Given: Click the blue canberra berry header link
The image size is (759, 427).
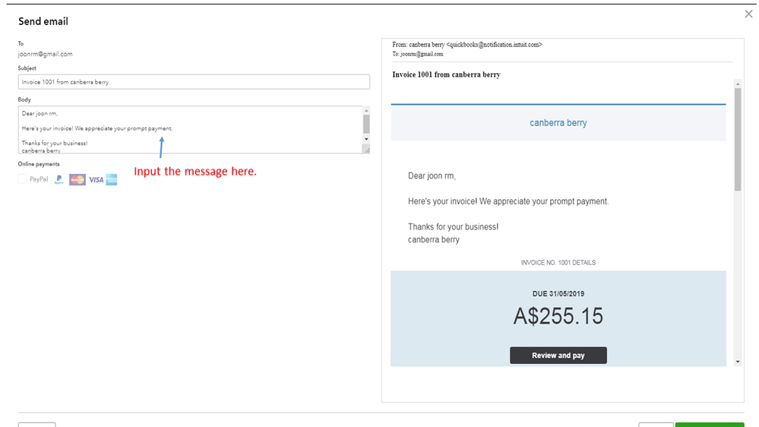Looking at the screenshot, I should tap(558, 123).
